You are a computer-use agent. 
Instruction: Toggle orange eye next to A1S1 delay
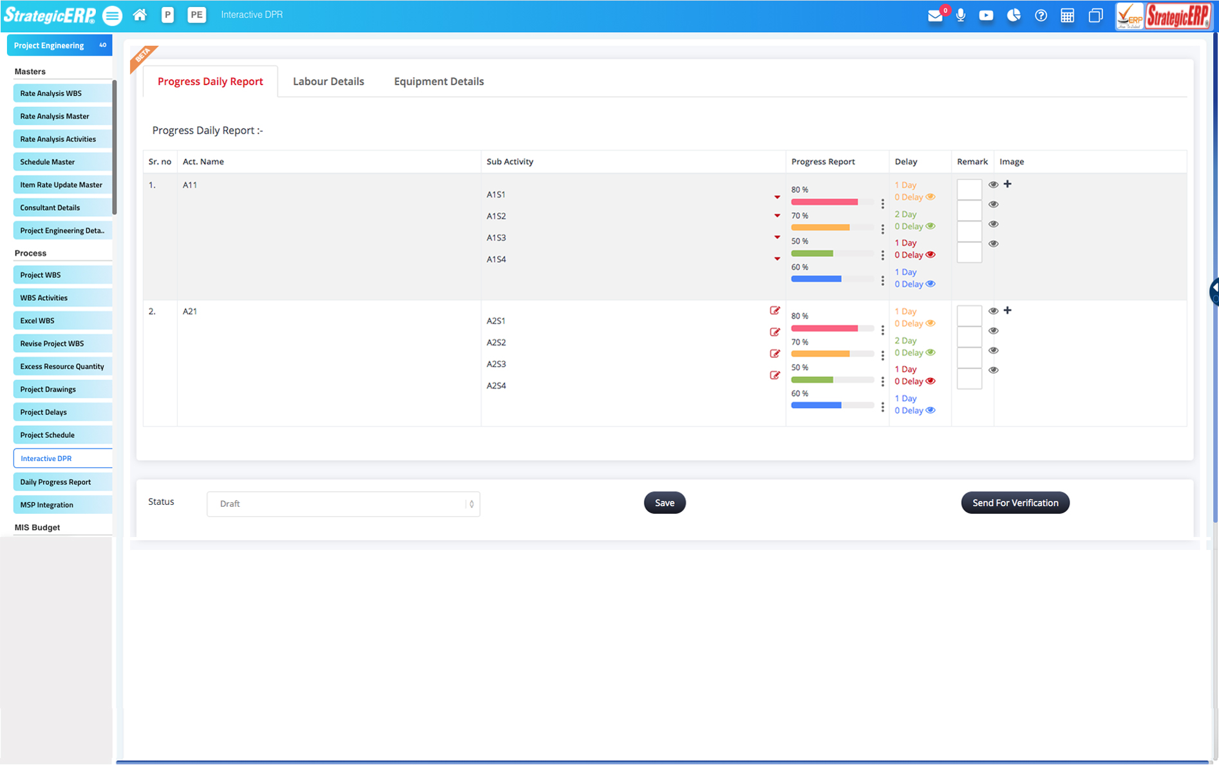(x=931, y=197)
